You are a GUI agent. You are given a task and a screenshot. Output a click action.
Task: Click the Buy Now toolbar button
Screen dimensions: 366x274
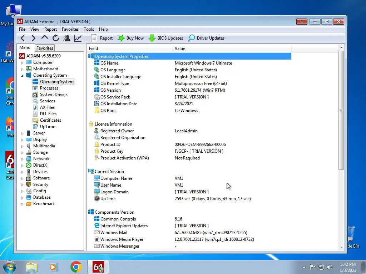pos(131,38)
